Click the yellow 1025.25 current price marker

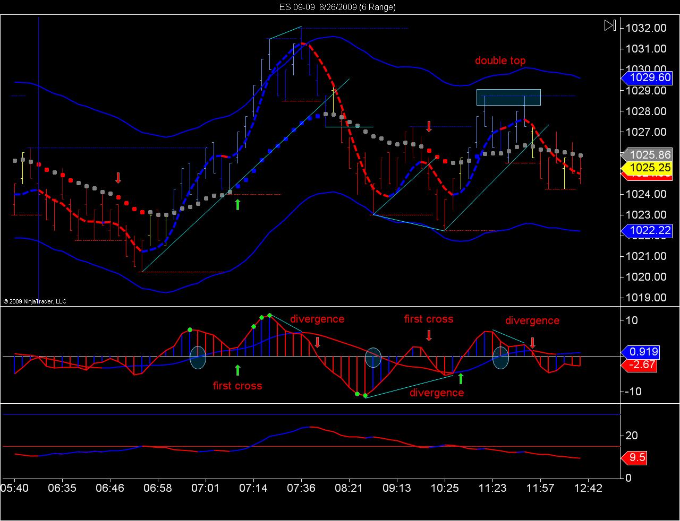[646, 168]
